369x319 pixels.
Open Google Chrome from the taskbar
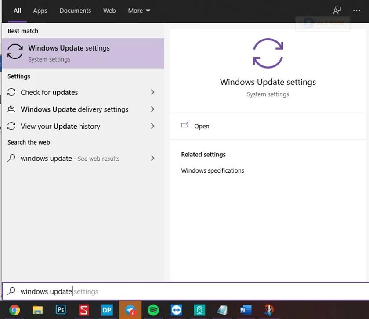click(14, 310)
